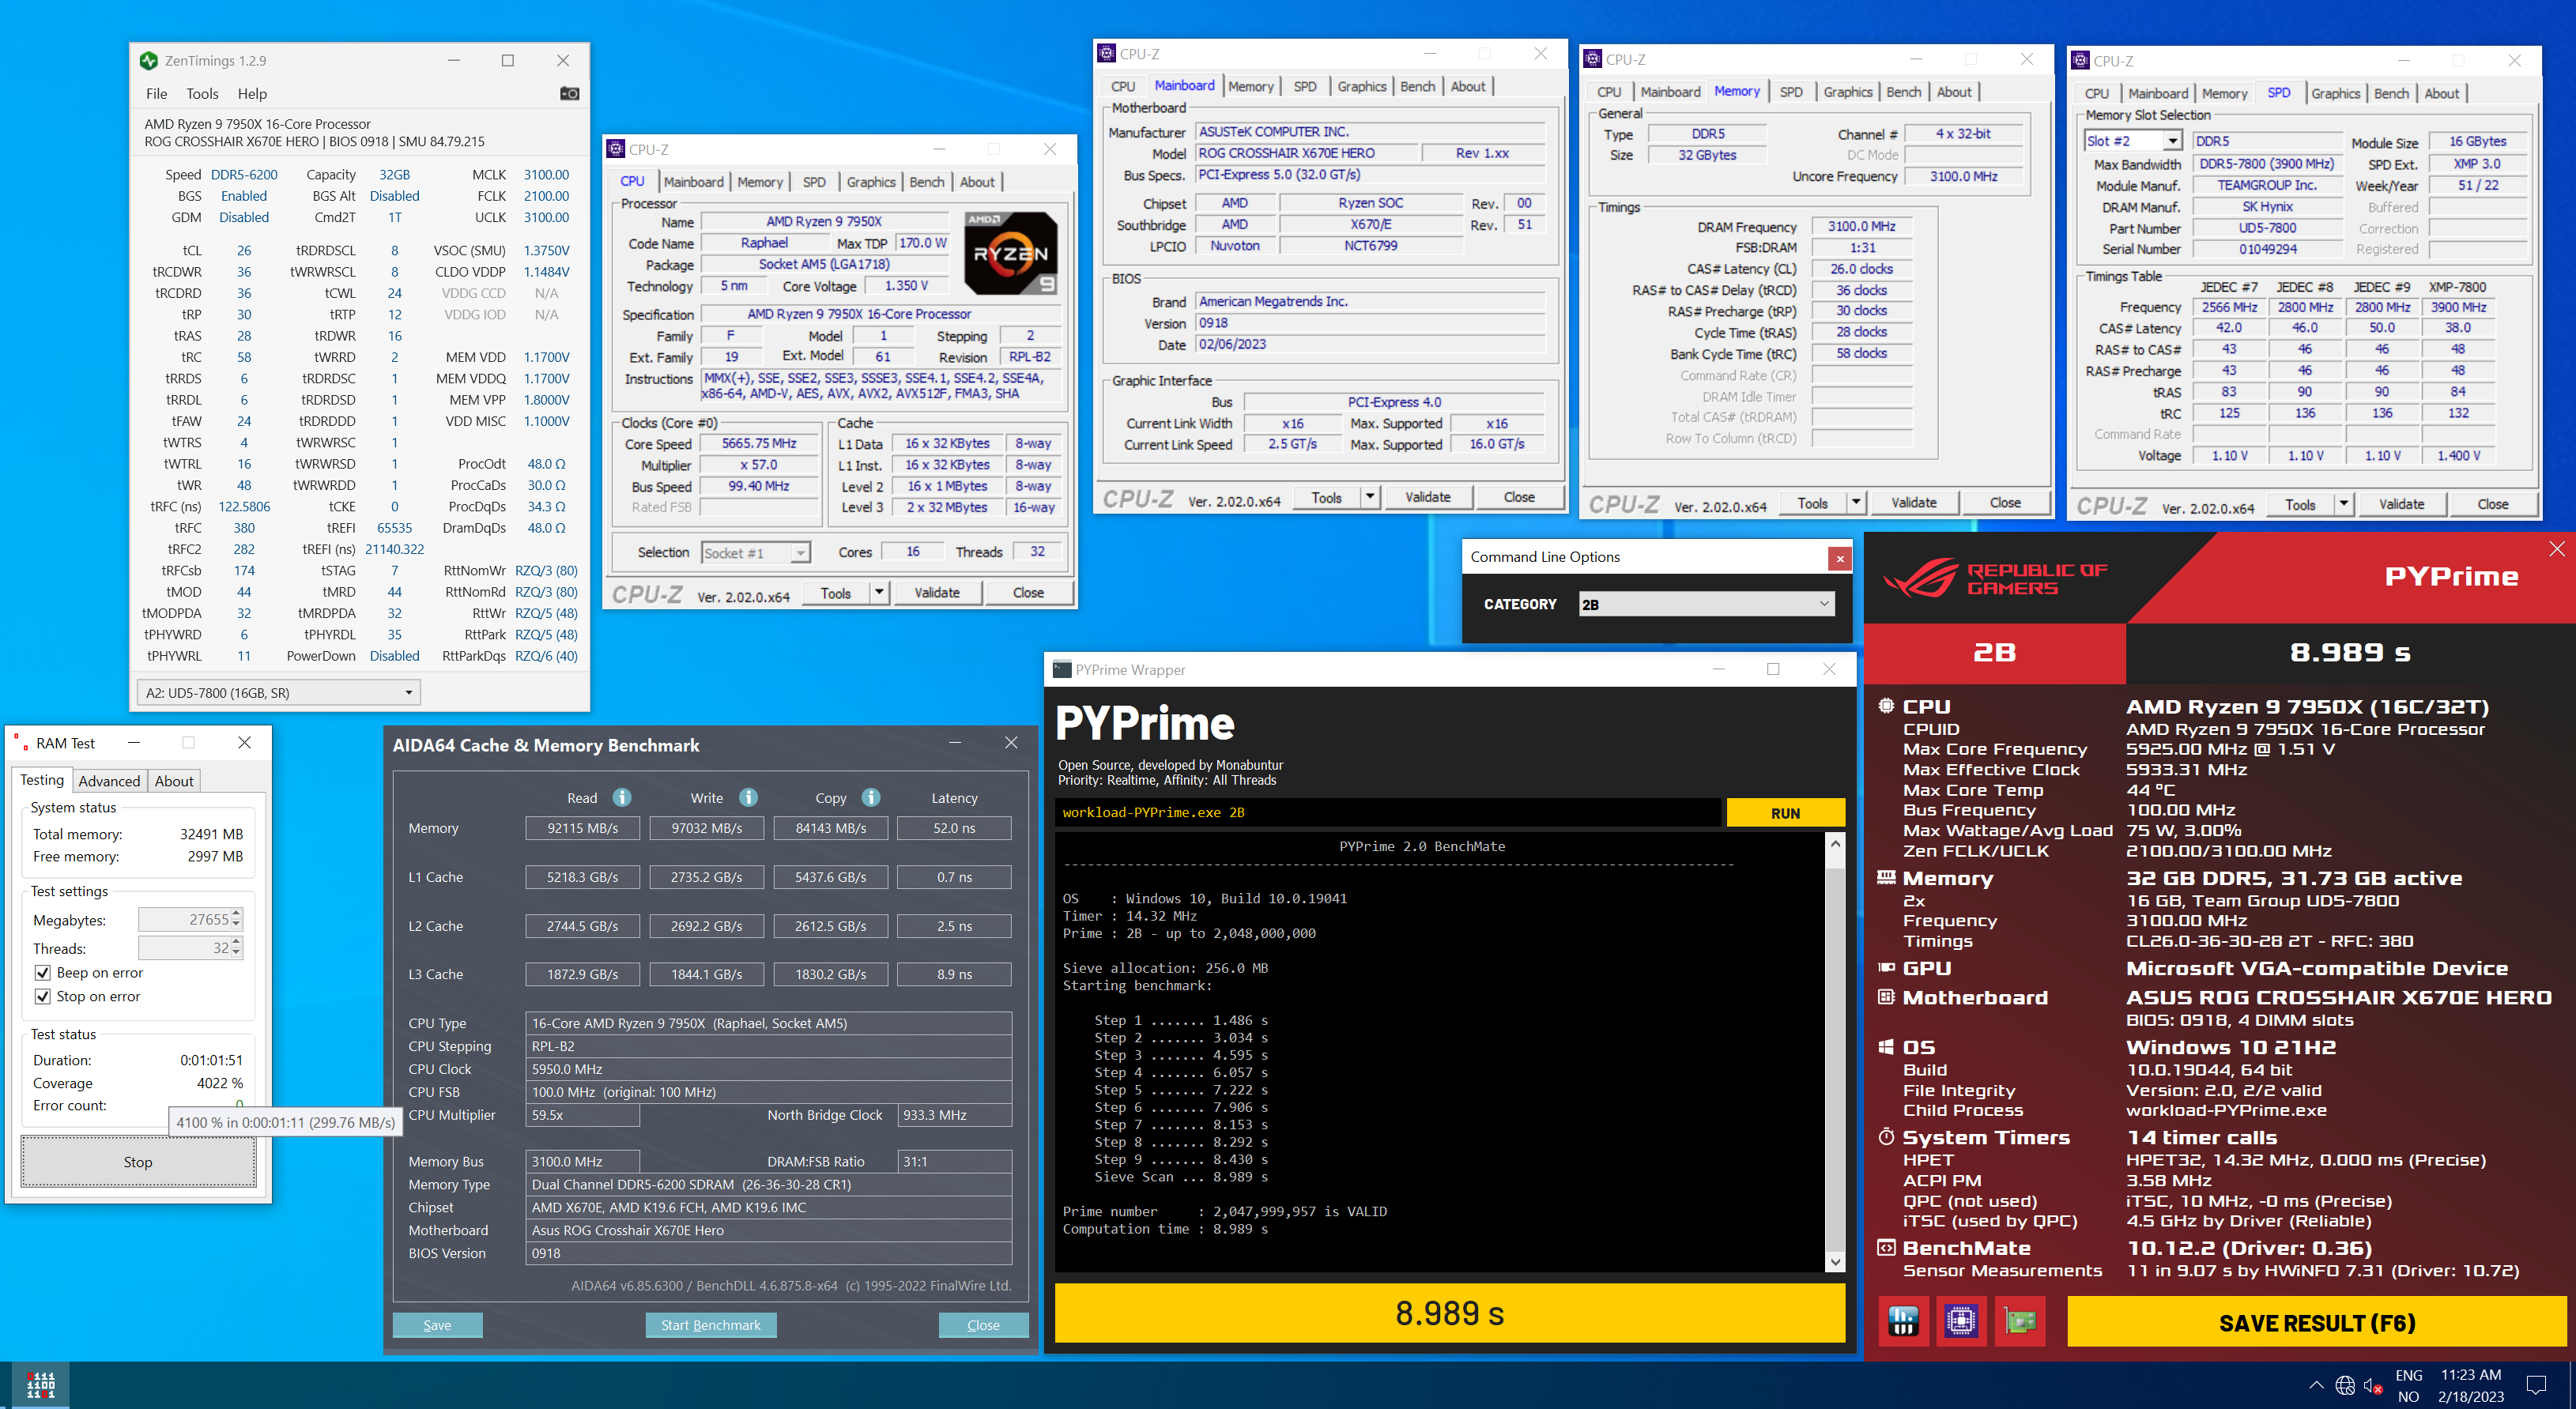Open HWiNFO icon in BenchMate panel
2576x1409 pixels.
(1903, 1322)
